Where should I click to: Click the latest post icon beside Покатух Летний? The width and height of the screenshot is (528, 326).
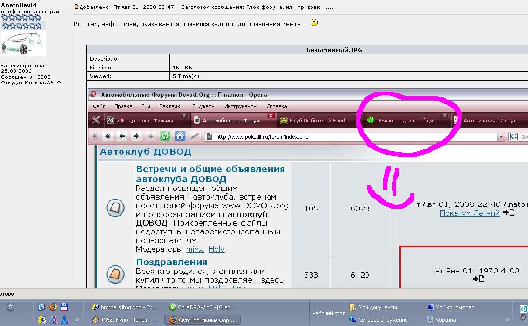pyautogui.click(x=509, y=213)
